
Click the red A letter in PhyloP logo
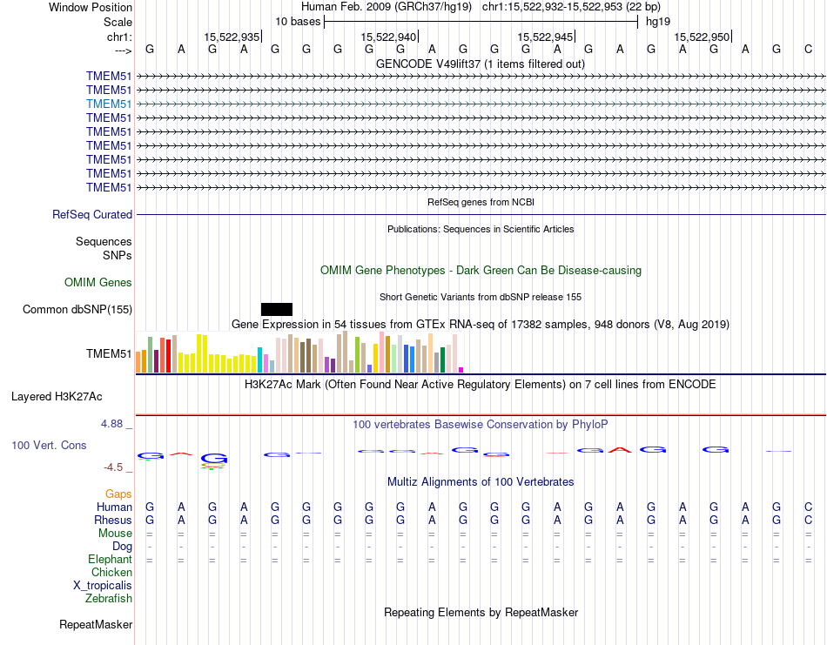620,450
